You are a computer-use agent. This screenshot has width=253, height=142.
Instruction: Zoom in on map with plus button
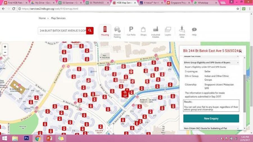pyautogui.click(x=5, y=47)
